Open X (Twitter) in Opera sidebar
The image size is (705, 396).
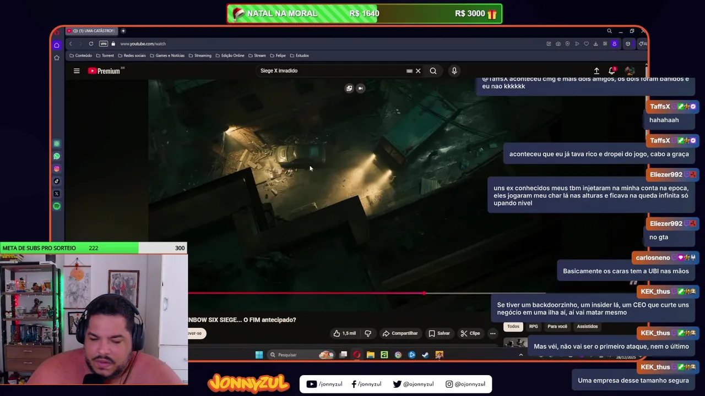tap(57, 194)
